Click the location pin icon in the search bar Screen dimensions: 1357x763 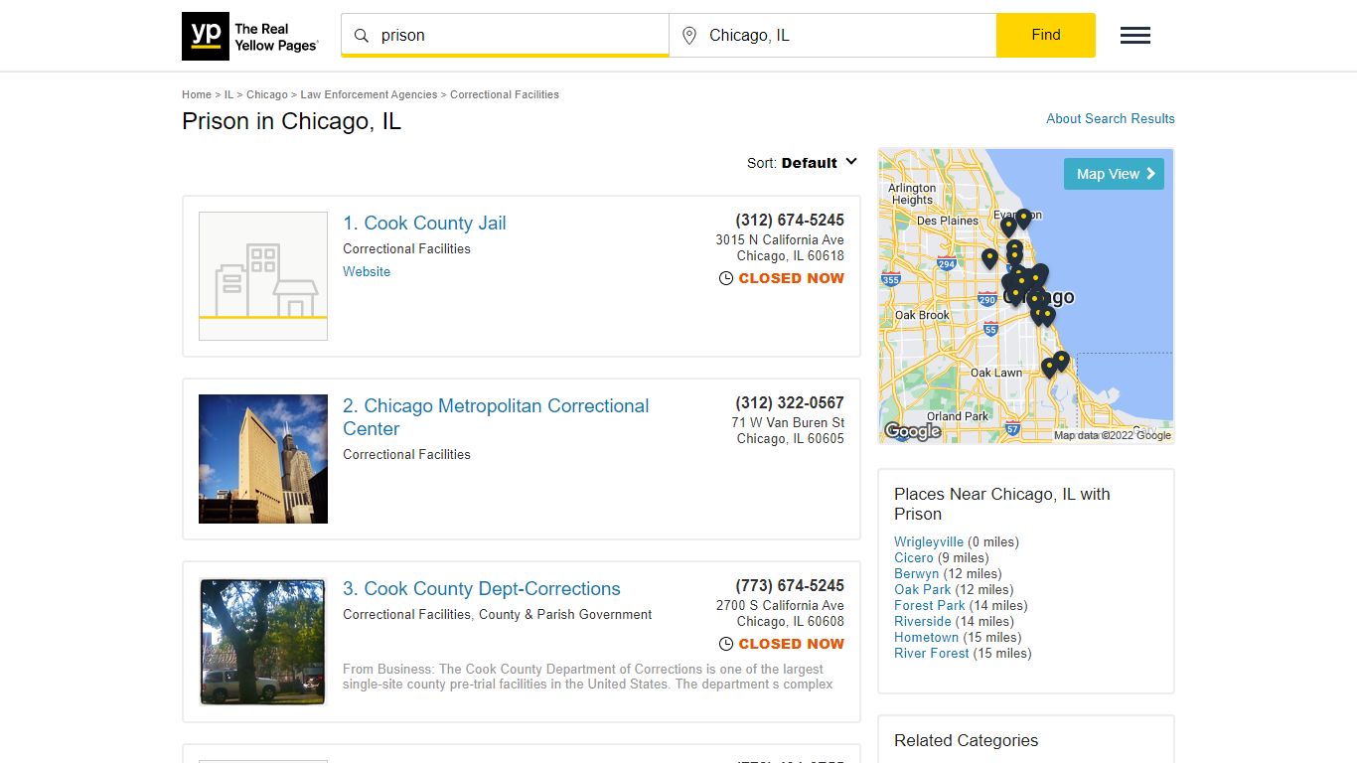(689, 36)
